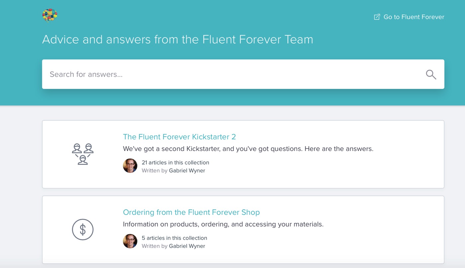Click Gabriel Wyner's avatar in the Kickstarter 2 card
Image resolution: width=465 pixels, height=268 pixels.
pos(130,166)
